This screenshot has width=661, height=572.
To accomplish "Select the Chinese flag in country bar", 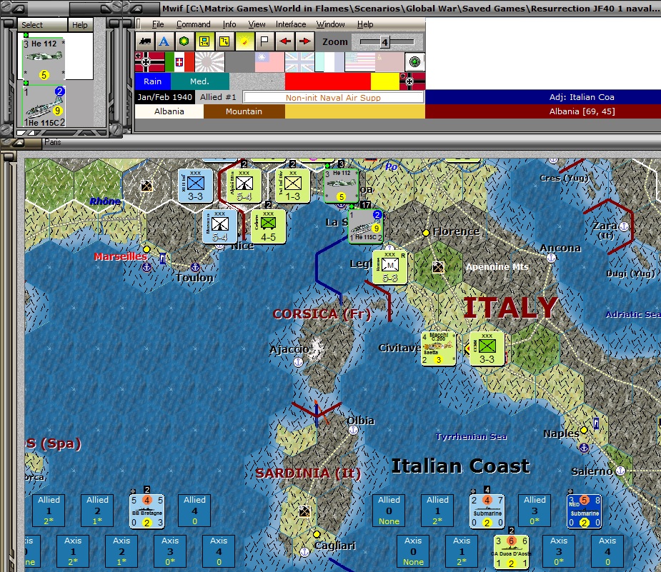I will click(270, 62).
